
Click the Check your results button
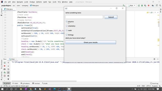(x=91, y=42)
